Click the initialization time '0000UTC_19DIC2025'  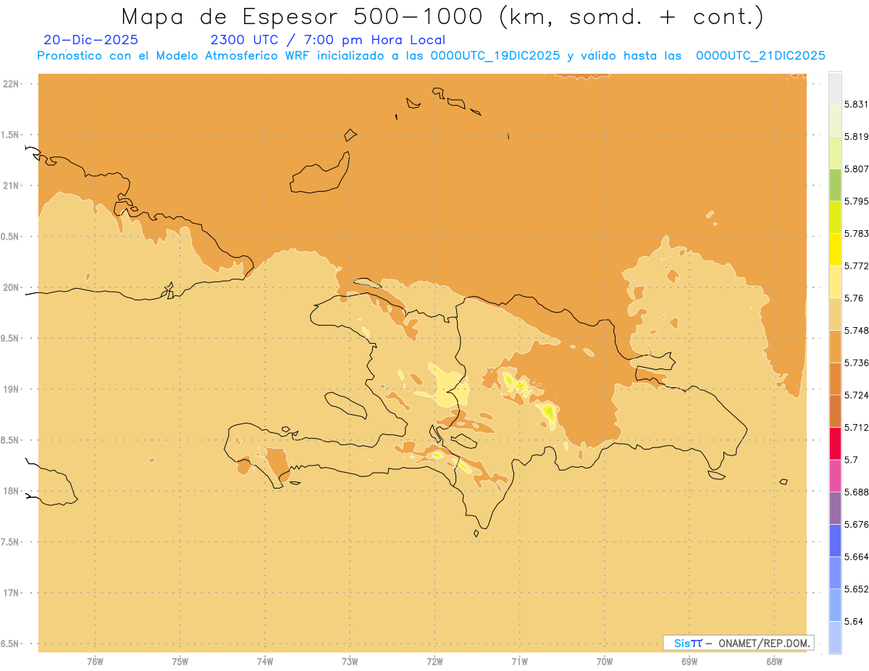click(495, 56)
